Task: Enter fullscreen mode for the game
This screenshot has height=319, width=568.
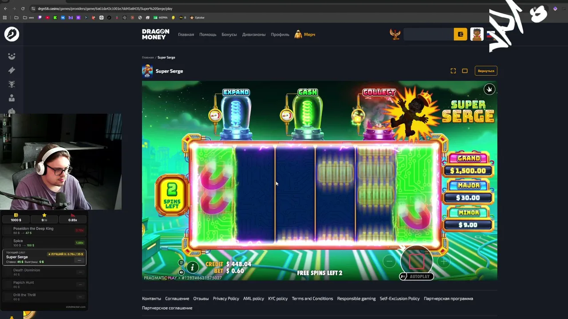Action: point(453,71)
